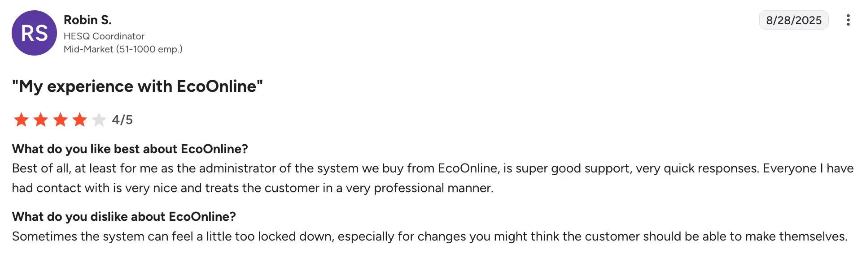Viewport: 866px width, 258px height.
Task: Click the Mid-Market company size label
Action: click(123, 49)
